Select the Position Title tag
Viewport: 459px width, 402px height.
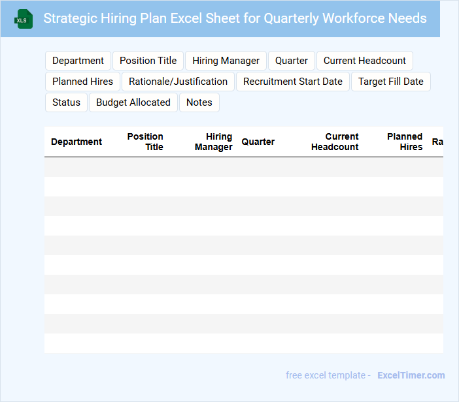148,61
